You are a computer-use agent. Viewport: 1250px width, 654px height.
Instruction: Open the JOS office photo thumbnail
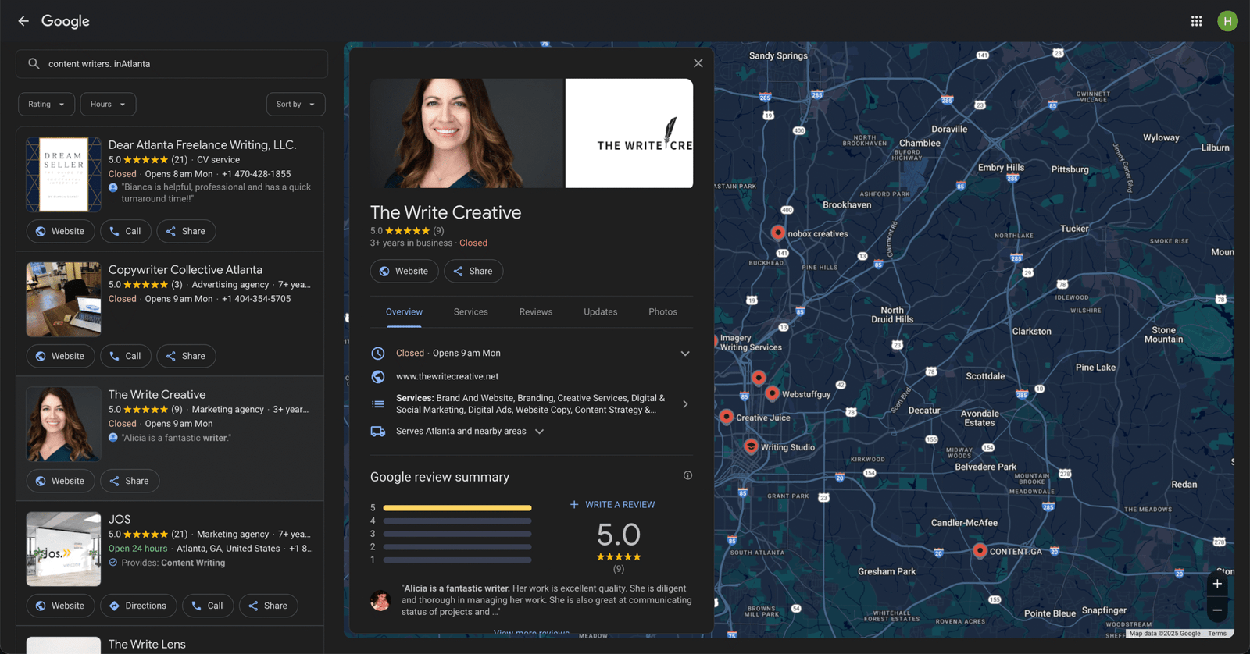(63, 549)
